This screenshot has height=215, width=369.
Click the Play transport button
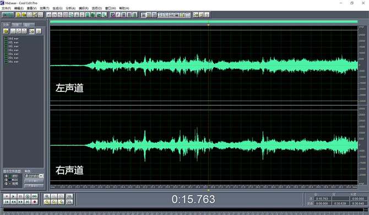coord(13,196)
